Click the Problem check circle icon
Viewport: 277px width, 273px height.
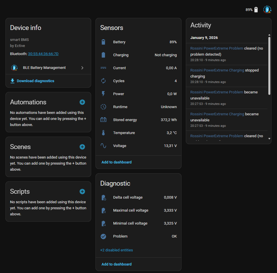tap(103, 236)
